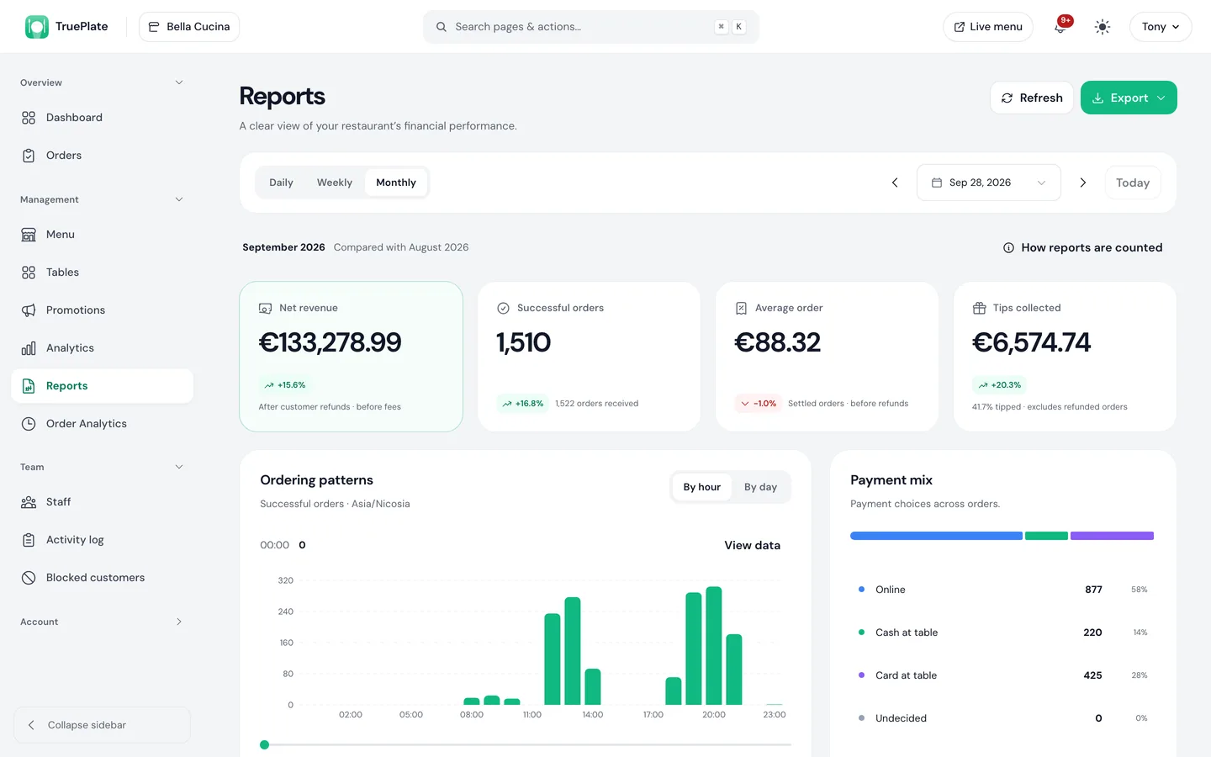Click the Successful orders check icon

(503, 309)
